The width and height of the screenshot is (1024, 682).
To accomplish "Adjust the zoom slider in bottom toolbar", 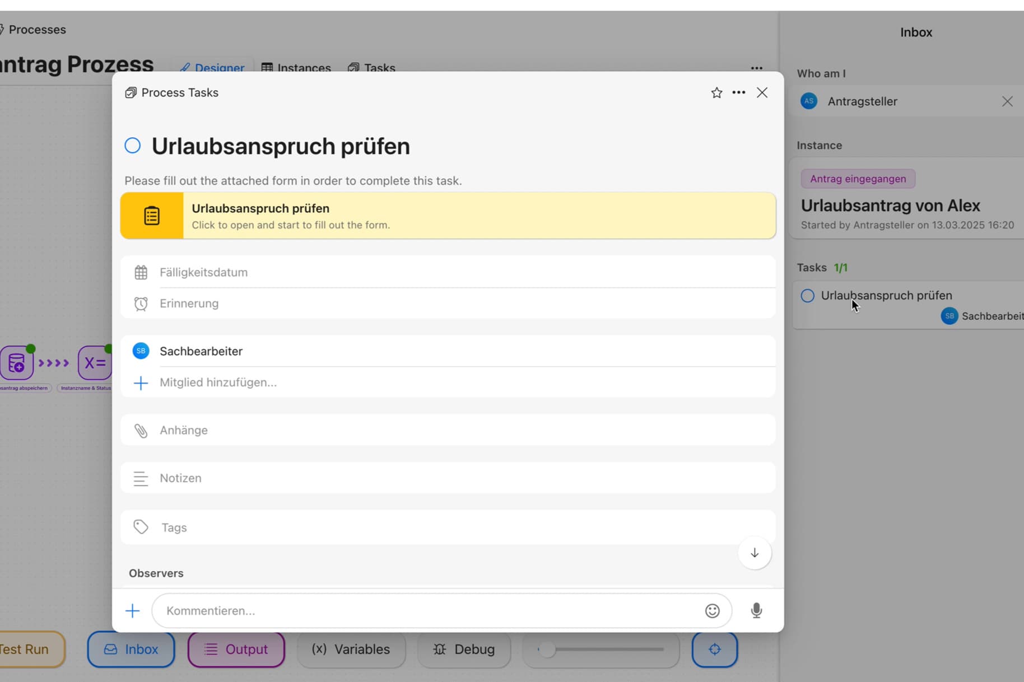I will coord(547,650).
